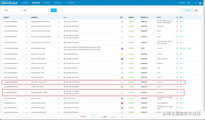The width and height of the screenshot is (205, 120).
Task: Select version cell 5.7.32-log
Action: (160, 93)
